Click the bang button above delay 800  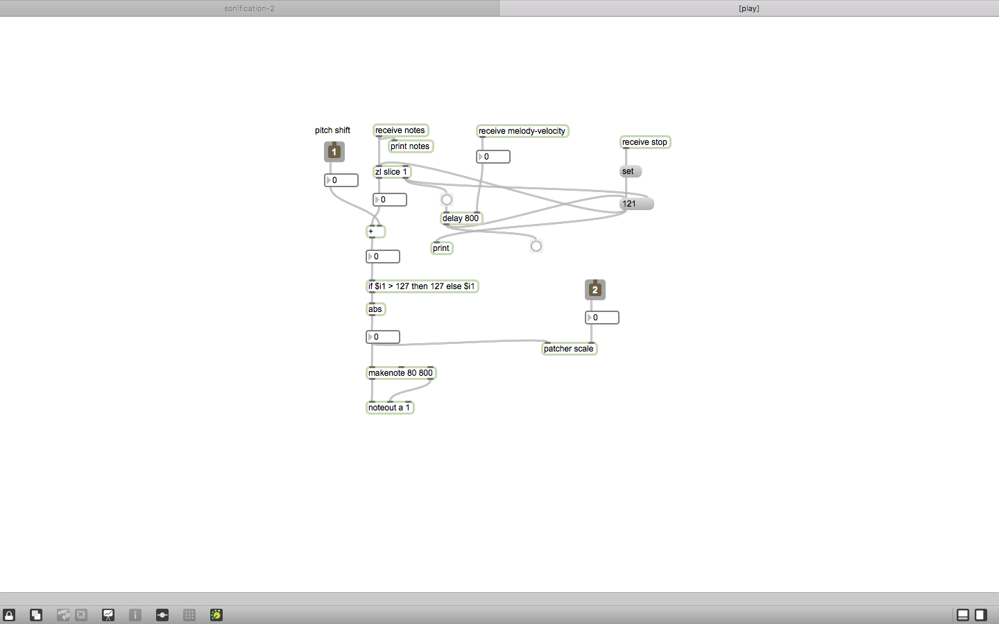[x=447, y=200]
